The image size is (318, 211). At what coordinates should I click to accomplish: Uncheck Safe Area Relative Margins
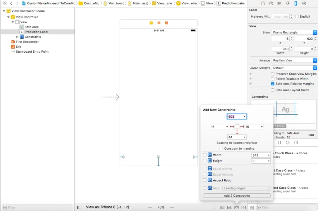(x=273, y=84)
